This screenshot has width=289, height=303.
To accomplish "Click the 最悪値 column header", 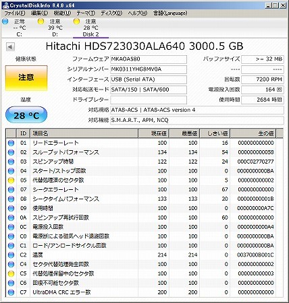I will click(184, 133).
